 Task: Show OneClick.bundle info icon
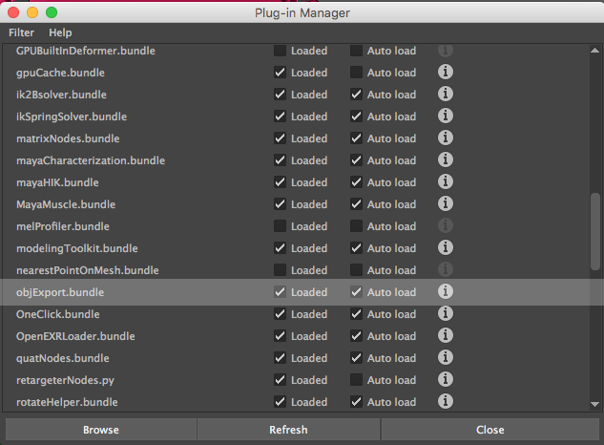446,314
